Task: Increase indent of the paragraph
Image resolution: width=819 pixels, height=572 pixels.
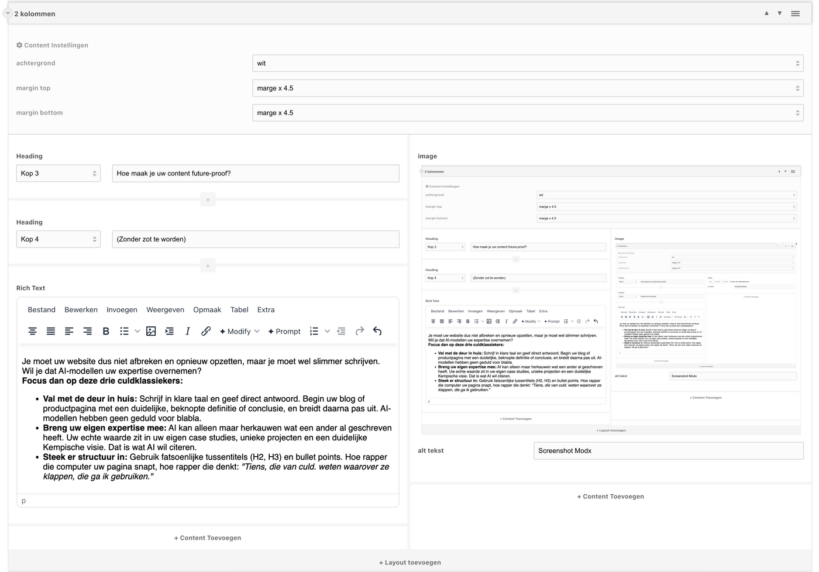Action: coord(169,331)
